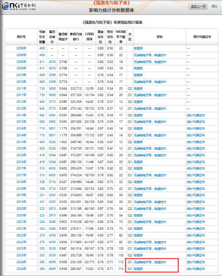Click 5851 total citations in 2014年 Q1 row

click(x=52, y=135)
